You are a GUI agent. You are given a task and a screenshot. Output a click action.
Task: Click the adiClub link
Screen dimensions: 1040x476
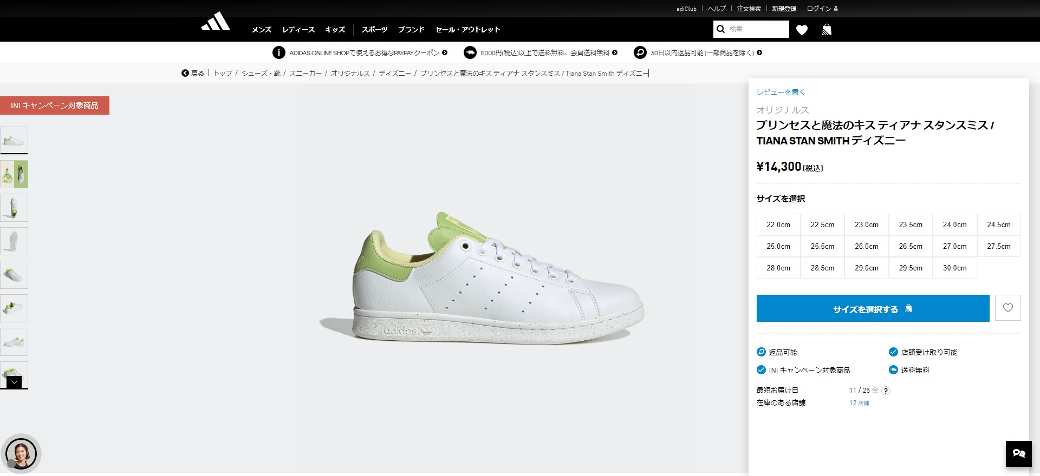point(686,9)
